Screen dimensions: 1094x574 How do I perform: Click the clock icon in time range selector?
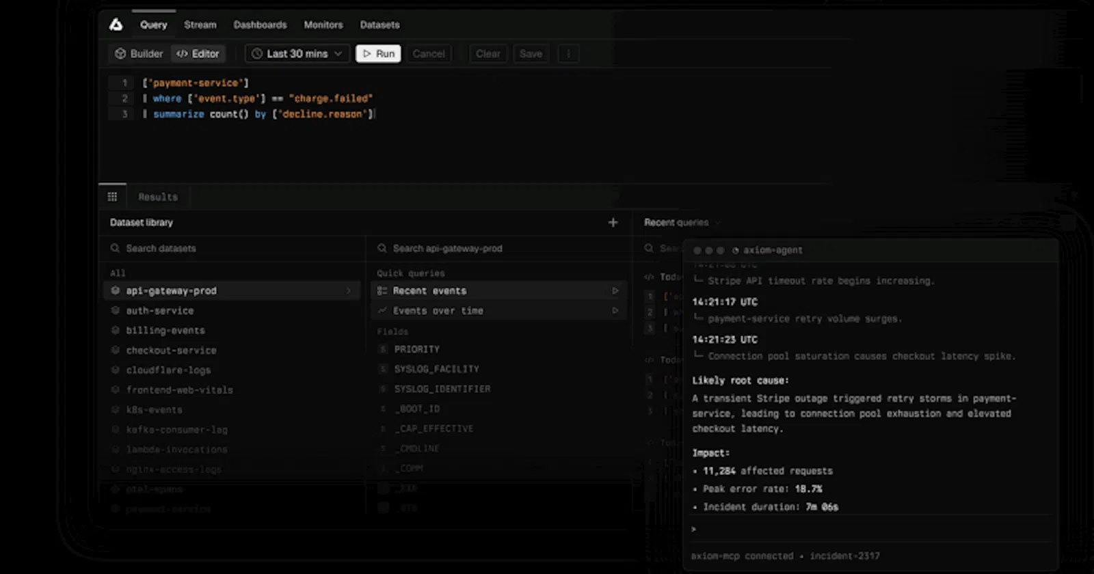(257, 53)
